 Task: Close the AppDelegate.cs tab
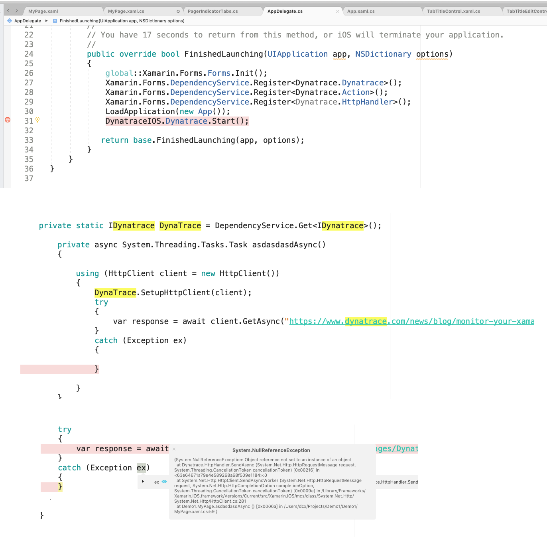pos(338,11)
